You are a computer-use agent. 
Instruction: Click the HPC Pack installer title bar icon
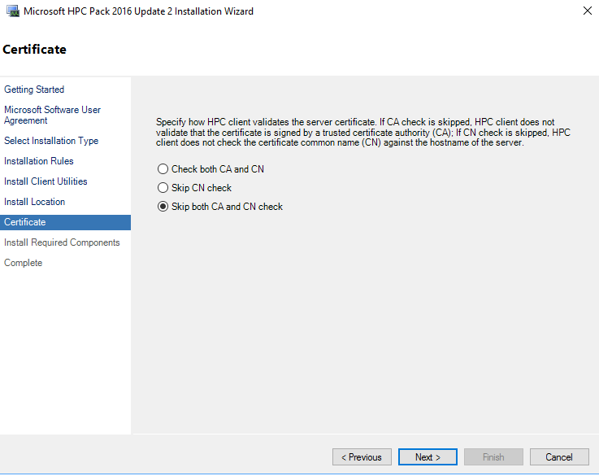[13, 11]
